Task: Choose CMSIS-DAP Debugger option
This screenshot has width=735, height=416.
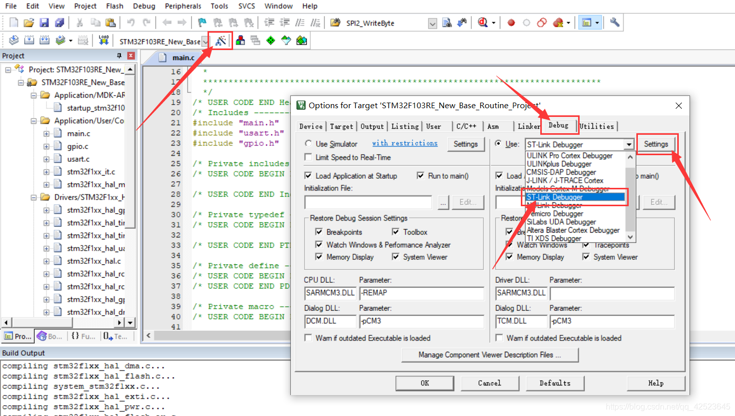Action: tap(576, 172)
